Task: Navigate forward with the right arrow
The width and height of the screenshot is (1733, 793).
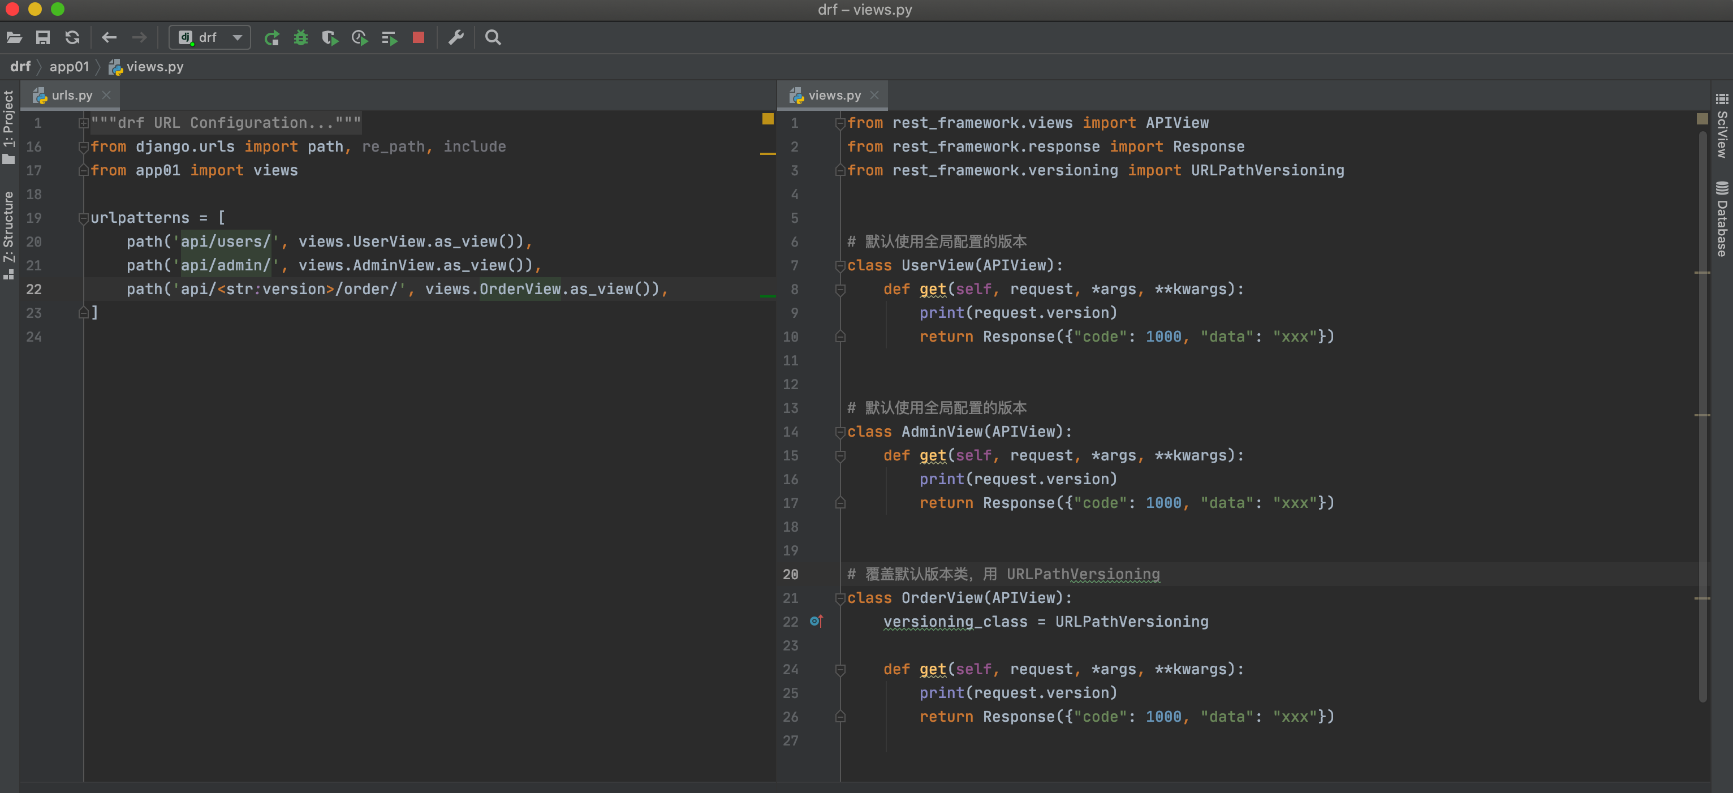Action: point(139,38)
